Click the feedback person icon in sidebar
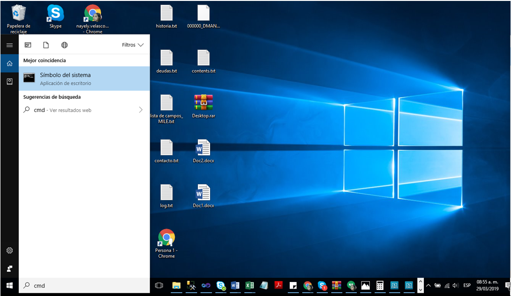 click(x=9, y=269)
